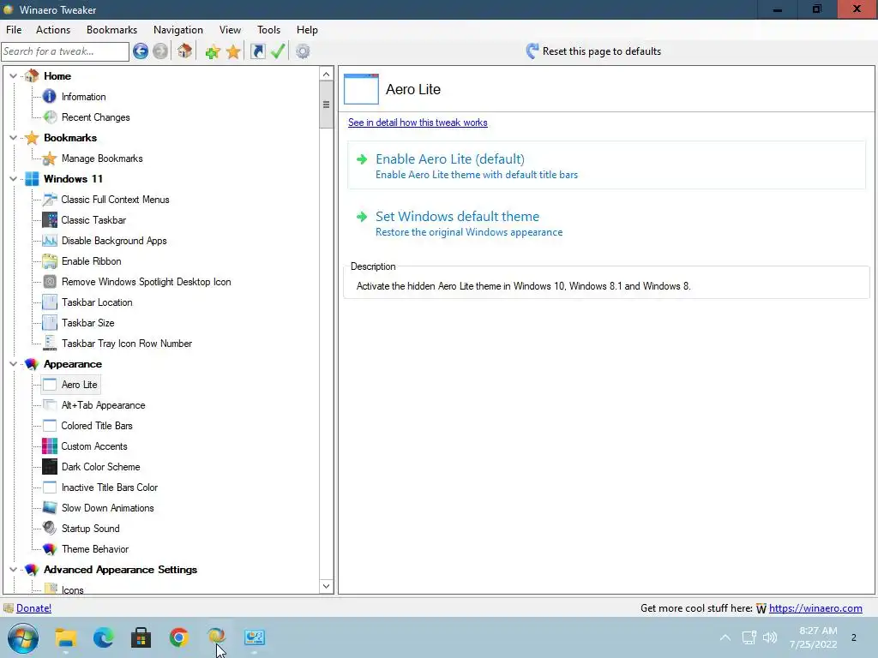Collapse the Appearance tree node
Viewport: 878px width, 658px height.
[x=14, y=363]
